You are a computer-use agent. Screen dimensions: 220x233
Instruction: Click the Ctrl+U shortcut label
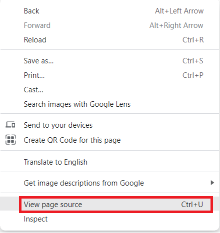coord(192,205)
